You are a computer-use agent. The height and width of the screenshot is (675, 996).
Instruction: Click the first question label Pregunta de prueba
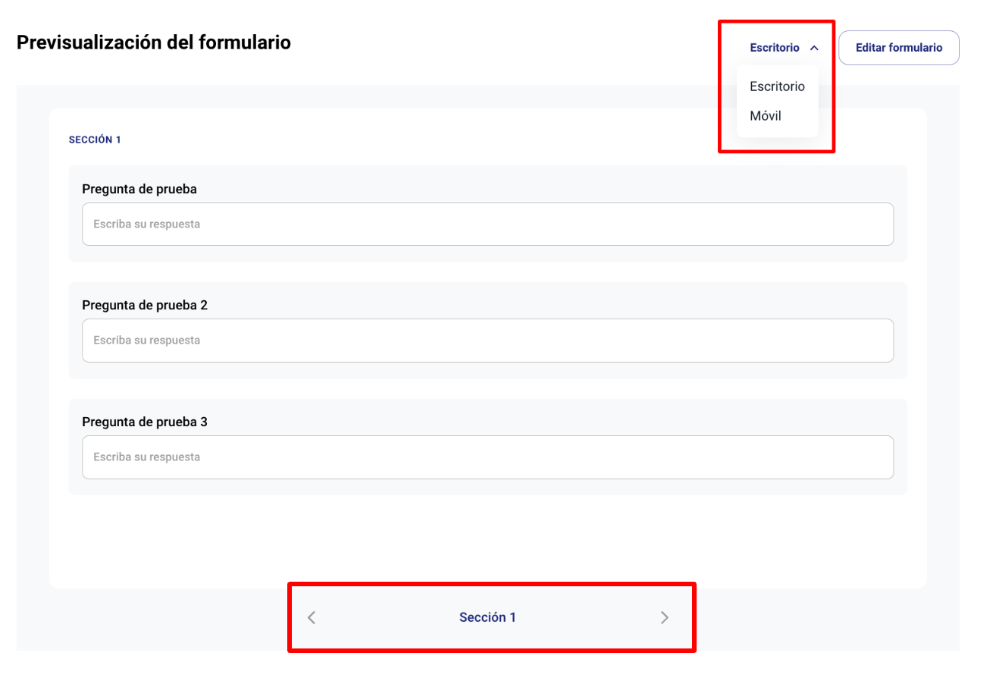click(139, 189)
